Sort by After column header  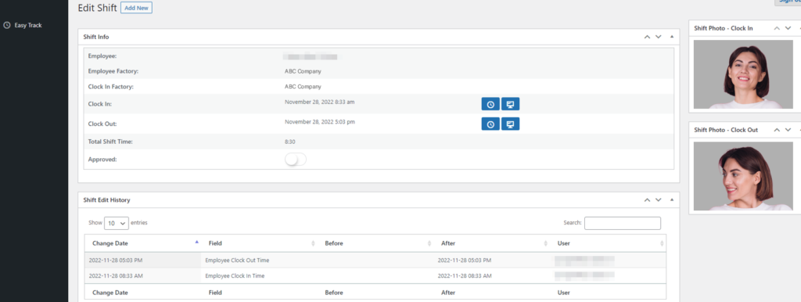[x=491, y=243]
